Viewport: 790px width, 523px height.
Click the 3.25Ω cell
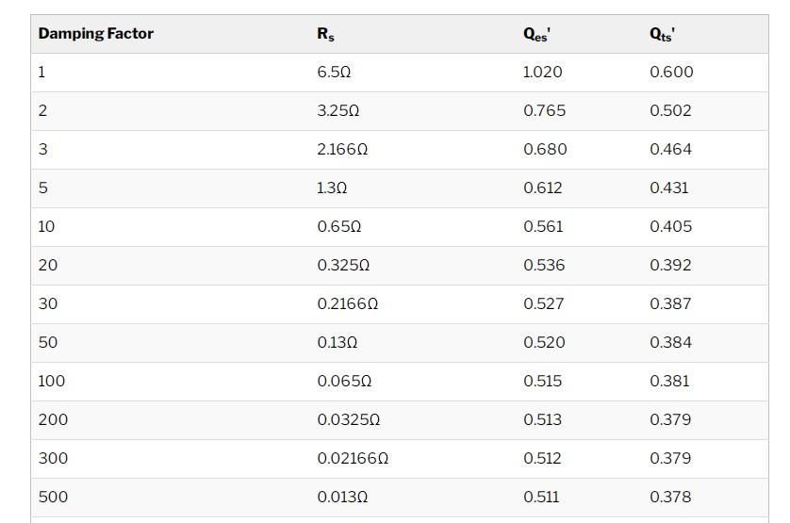[338, 111]
